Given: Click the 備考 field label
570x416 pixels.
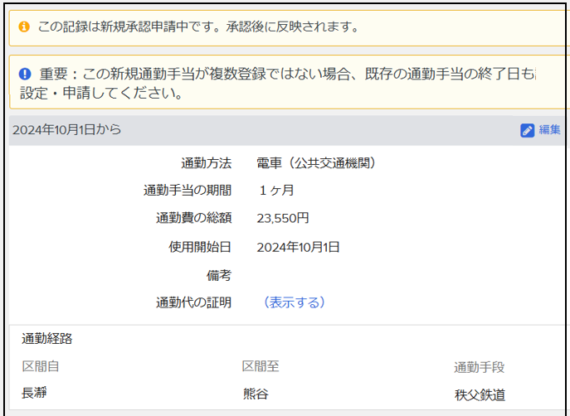Looking at the screenshot, I should tap(219, 275).
